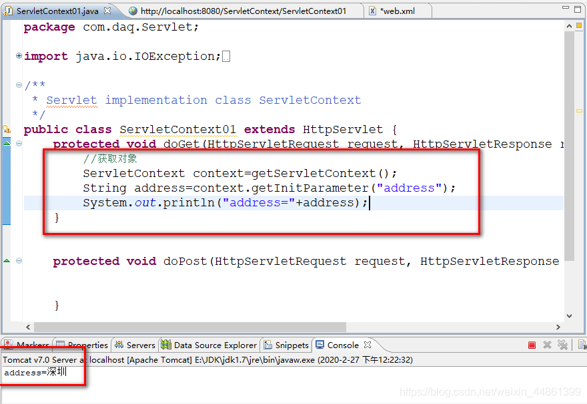This screenshot has height=404, width=587.
Task: Click the HttpServlet superclass name
Action: click(x=343, y=130)
